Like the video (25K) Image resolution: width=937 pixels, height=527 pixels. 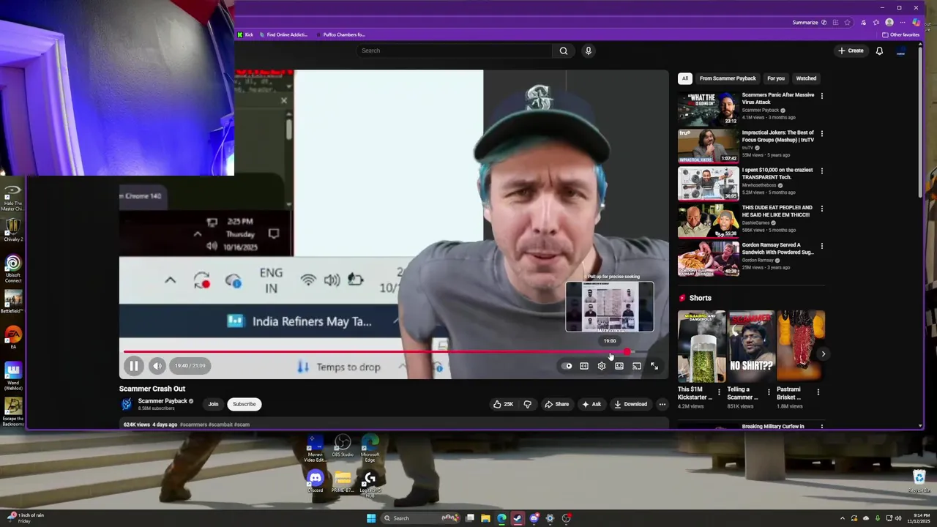[503, 404]
